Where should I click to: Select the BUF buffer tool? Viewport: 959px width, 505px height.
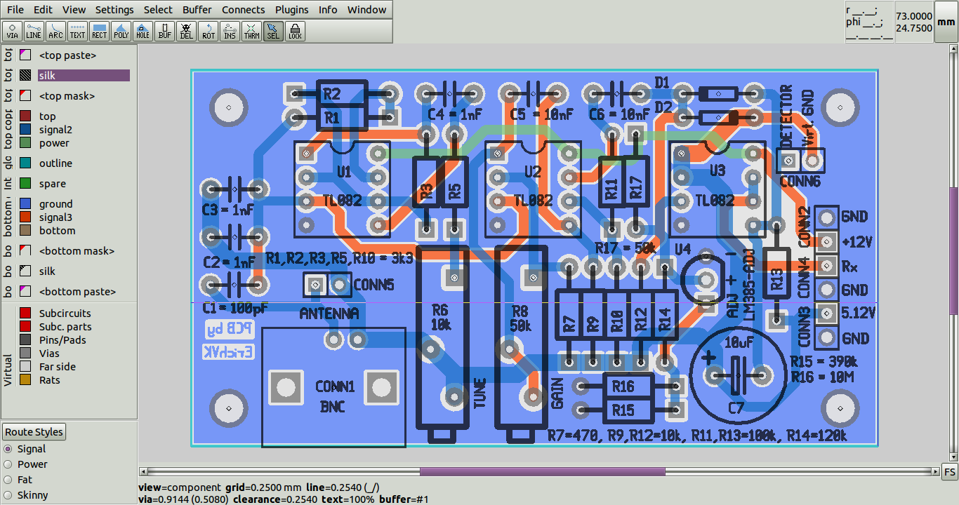(164, 31)
